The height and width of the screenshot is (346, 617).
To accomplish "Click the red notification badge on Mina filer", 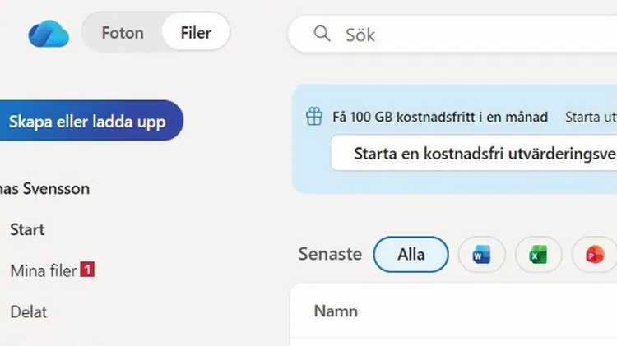I will pyautogui.click(x=87, y=269).
